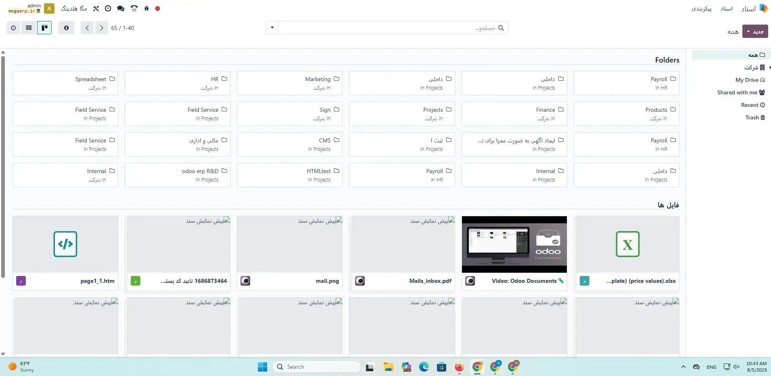Open the document info panel via the i icon
This screenshot has width=771, height=376.
(x=66, y=27)
